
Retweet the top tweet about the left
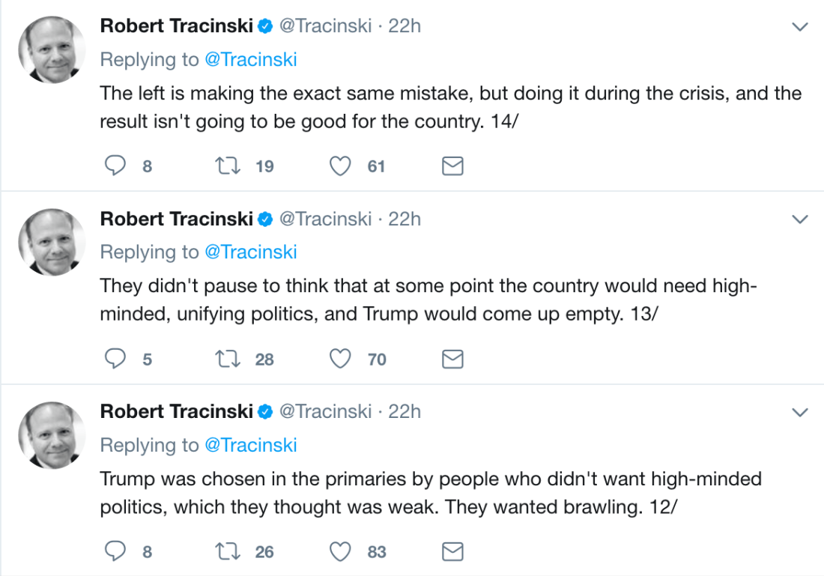227,166
